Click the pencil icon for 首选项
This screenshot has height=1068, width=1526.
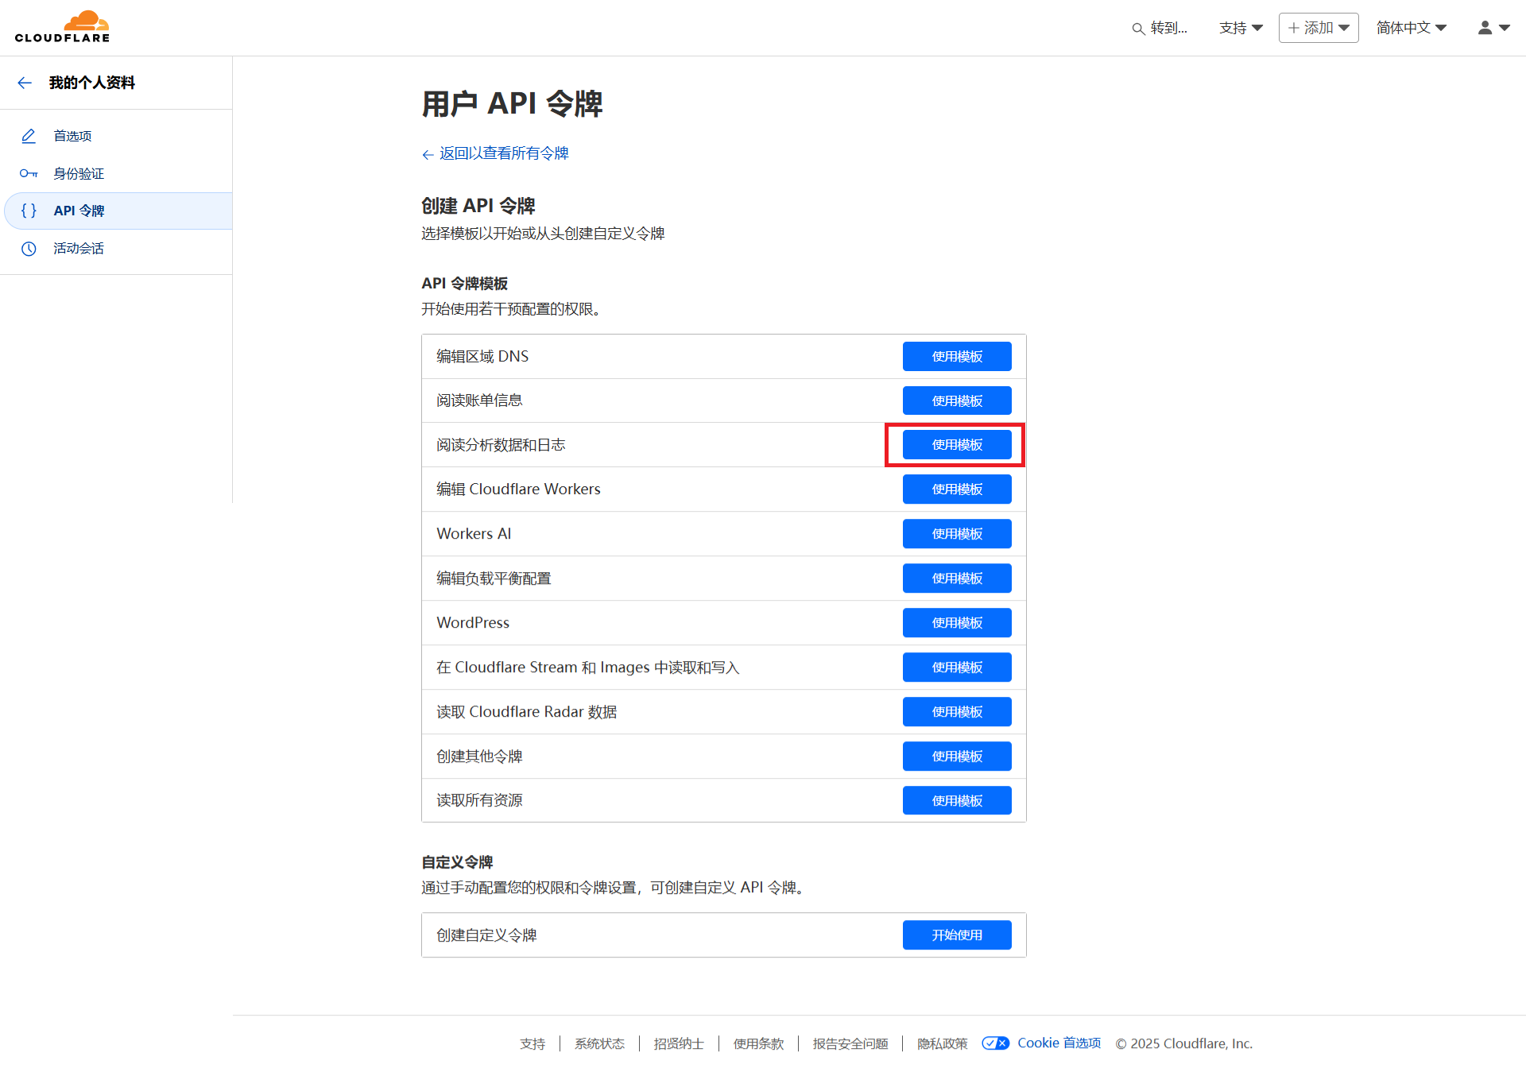[29, 136]
